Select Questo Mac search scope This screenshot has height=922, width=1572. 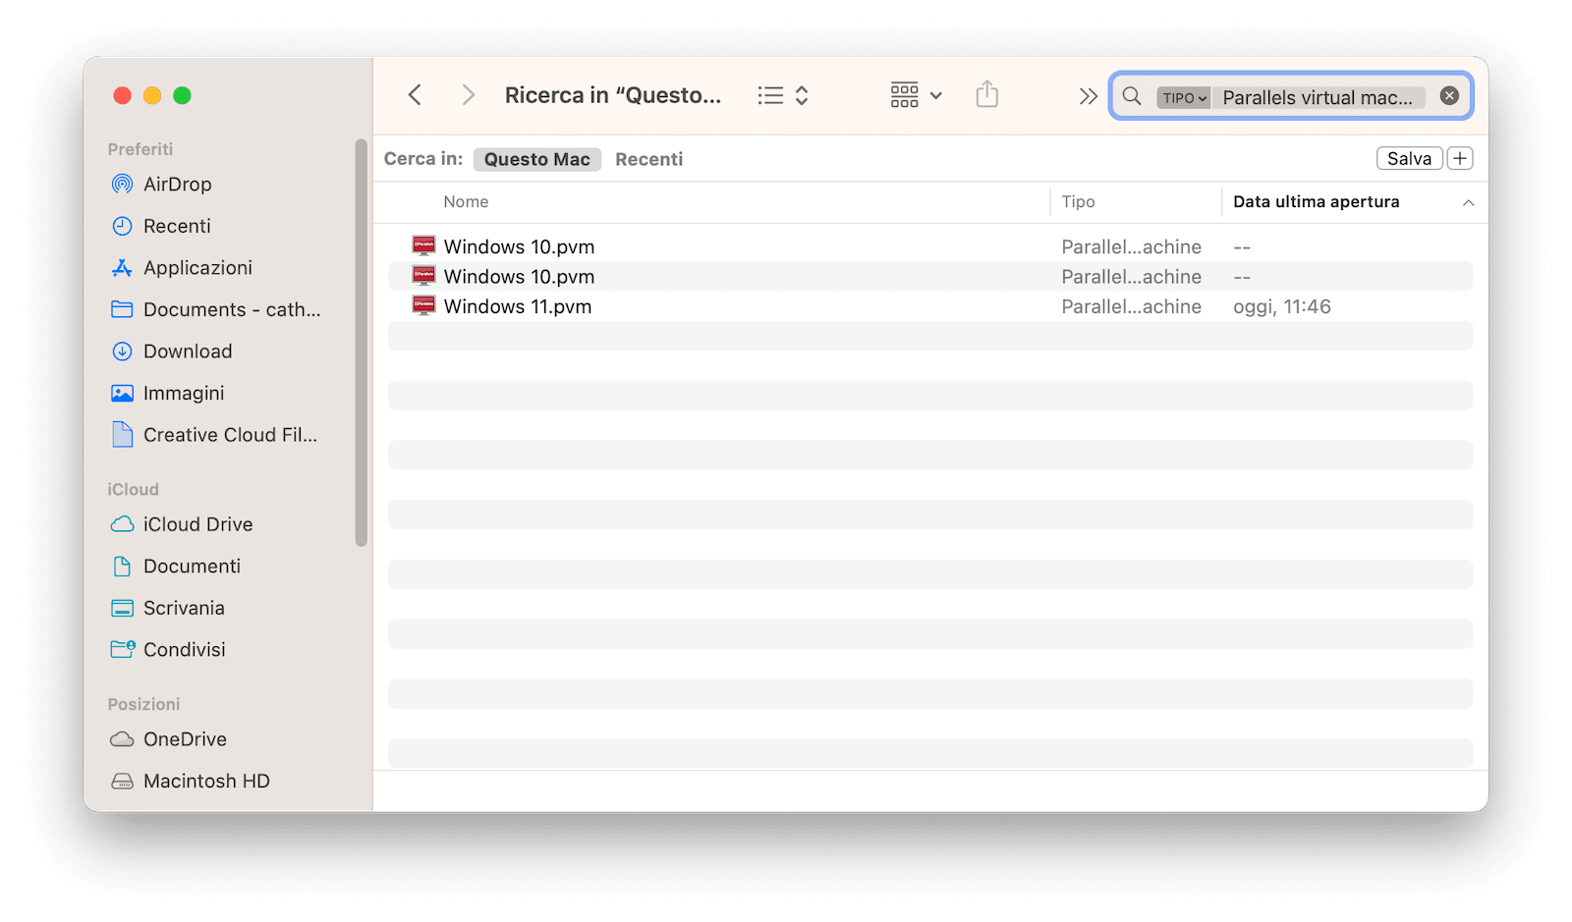click(537, 159)
